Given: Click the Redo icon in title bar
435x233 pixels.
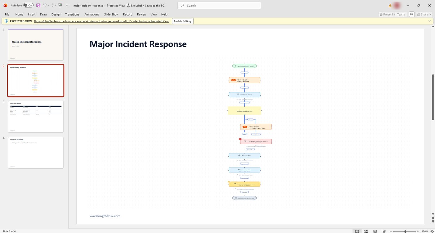Looking at the screenshot, I should [53, 5].
